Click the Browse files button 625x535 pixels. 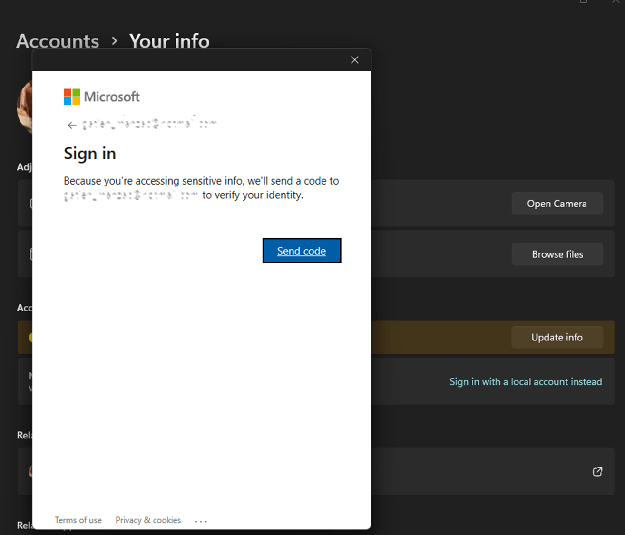[557, 254]
